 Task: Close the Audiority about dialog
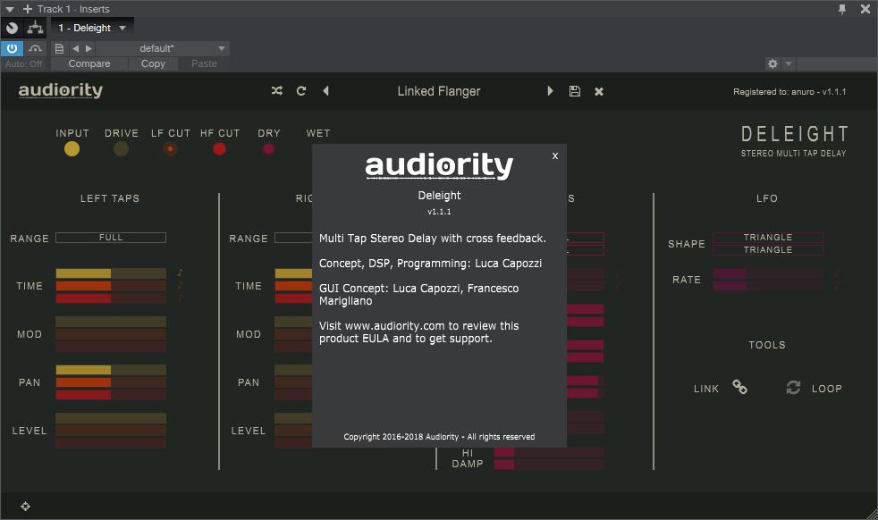tap(555, 156)
